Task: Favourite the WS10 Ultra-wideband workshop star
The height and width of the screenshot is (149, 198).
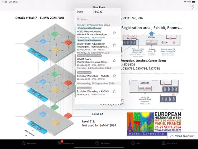Action: [x=114, y=33]
